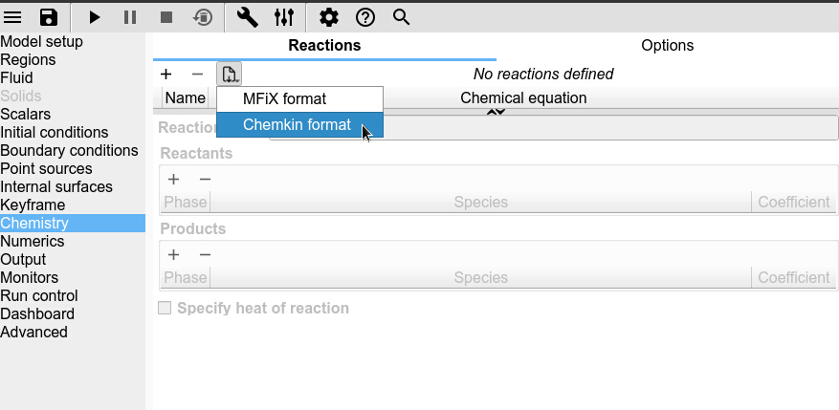This screenshot has width=839, height=410.
Task: Click the pause simulation icon
Action: coord(130,17)
